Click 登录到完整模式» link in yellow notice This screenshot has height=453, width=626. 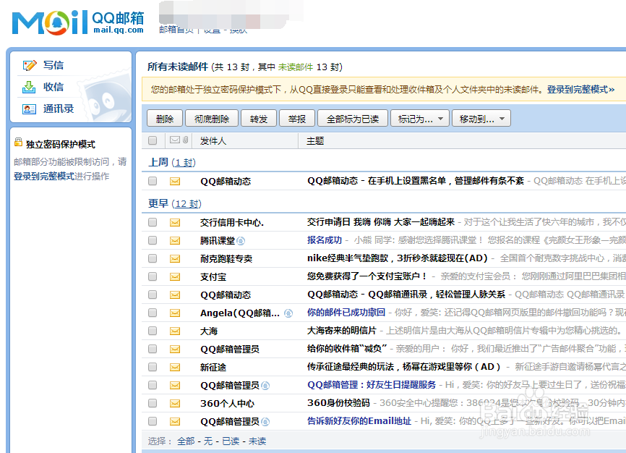(580, 90)
